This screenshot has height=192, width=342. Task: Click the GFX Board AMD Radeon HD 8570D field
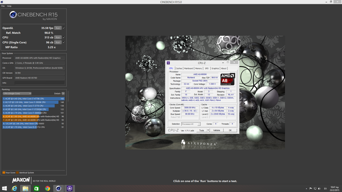point(39,78)
